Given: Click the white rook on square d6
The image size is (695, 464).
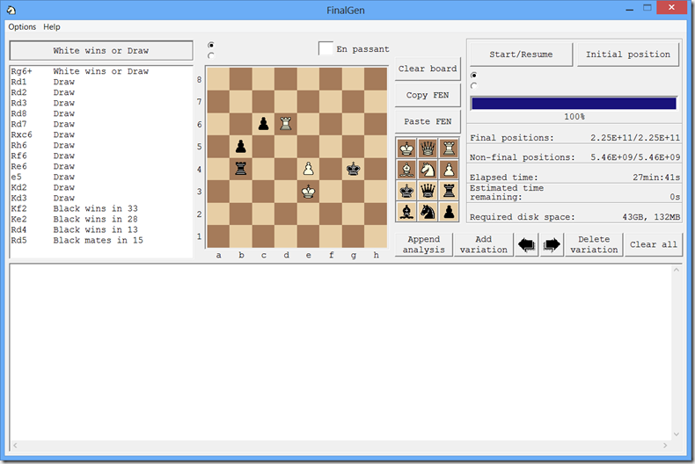Looking at the screenshot, I should pyautogui.click(x=285, y=124).
